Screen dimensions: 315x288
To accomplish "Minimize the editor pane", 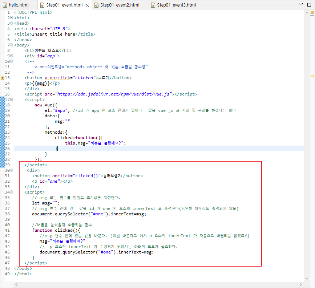I will tap(301, 4).
